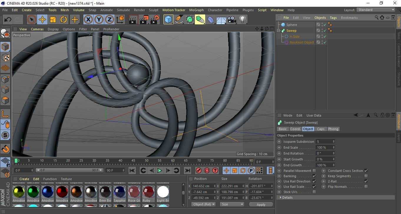Go to end of animation
This screenshot has height=214, width=401.
[x=187, y=170]
